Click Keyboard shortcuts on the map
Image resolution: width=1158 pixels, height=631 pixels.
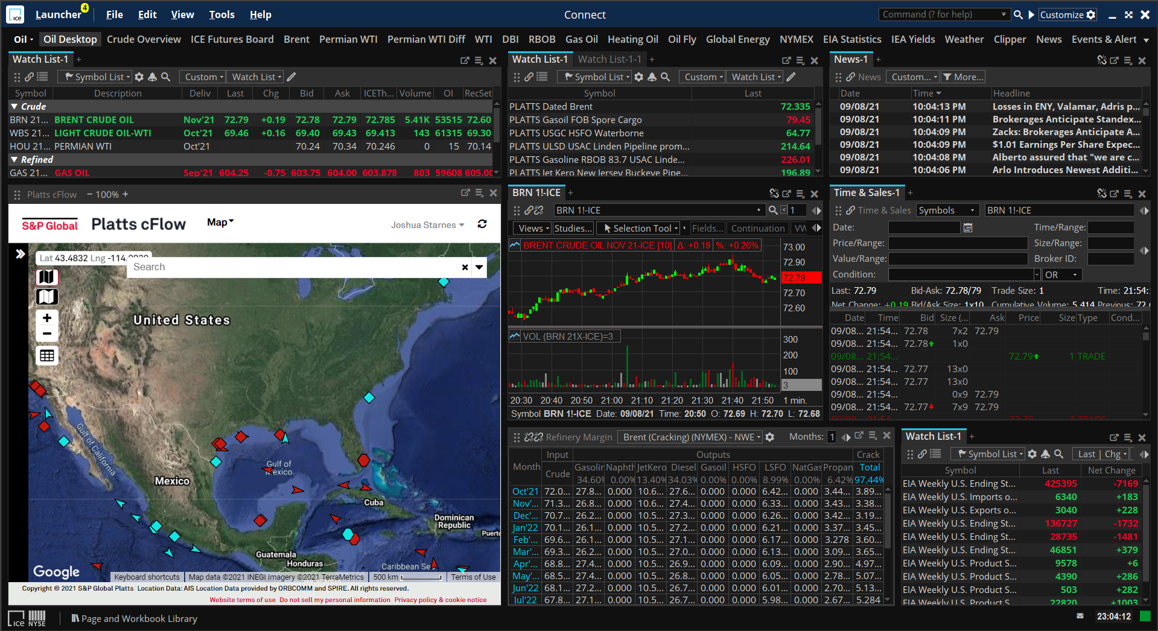point(147,577)
